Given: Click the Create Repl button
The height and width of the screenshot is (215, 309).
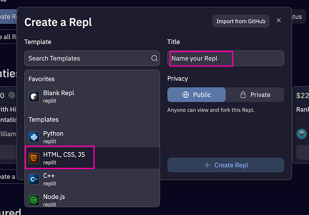Looking at the screenshot, I should click(x=226, y=165).
